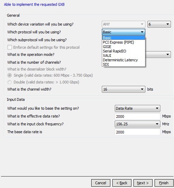The image size is (174, 188).
Task: Open input clock frequency 156.25 dropdown
Action: tap(137, 124)
